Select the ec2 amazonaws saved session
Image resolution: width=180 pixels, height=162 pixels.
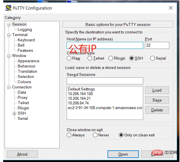point(105,108)
